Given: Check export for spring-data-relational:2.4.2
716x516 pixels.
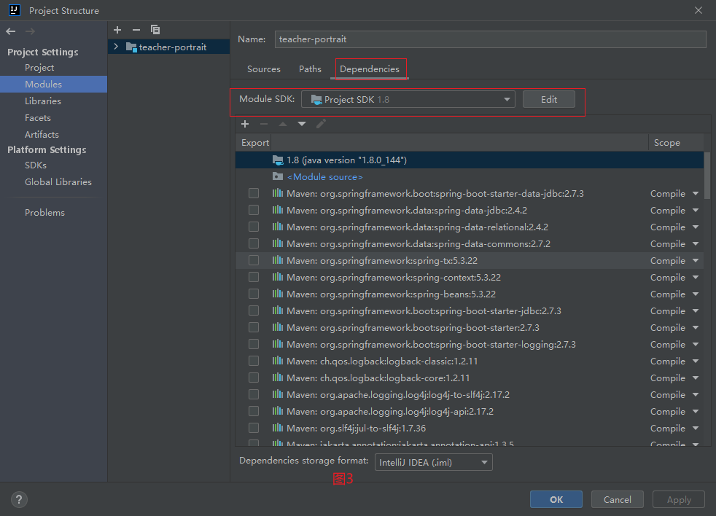Looking at the screenshot, I should 254,227.
